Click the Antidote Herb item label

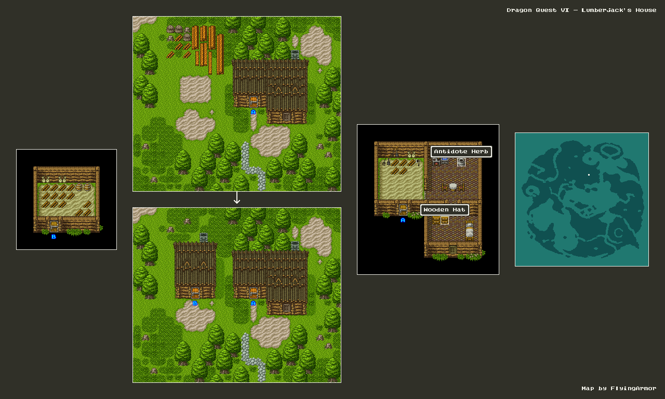coord(461,152)
